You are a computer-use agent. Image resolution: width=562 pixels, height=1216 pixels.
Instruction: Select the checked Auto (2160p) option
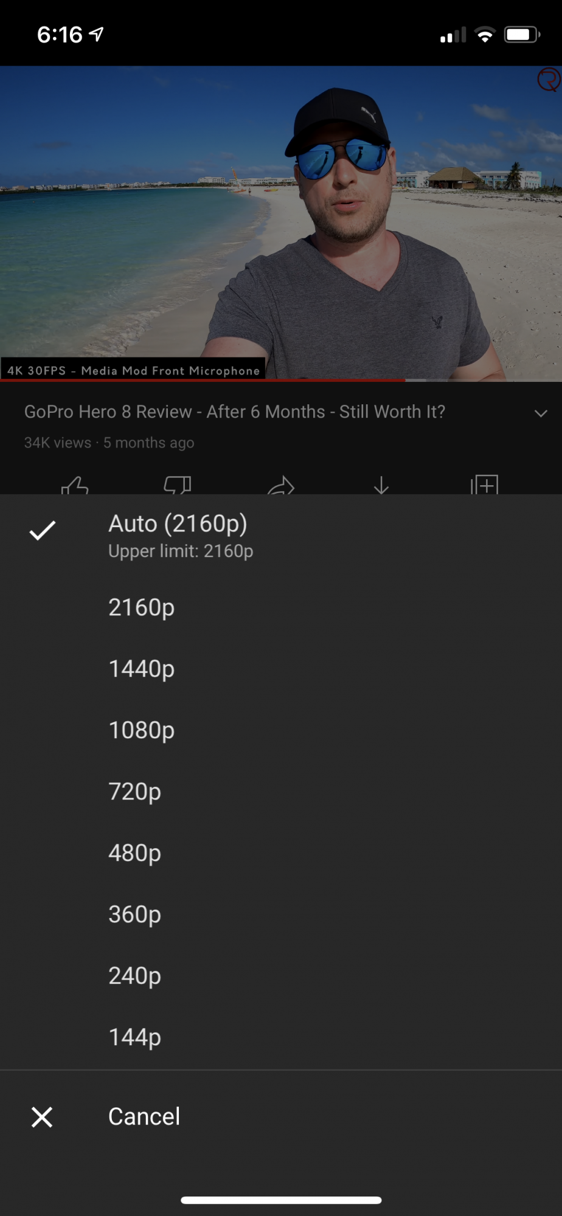click(x=178, y=535)
